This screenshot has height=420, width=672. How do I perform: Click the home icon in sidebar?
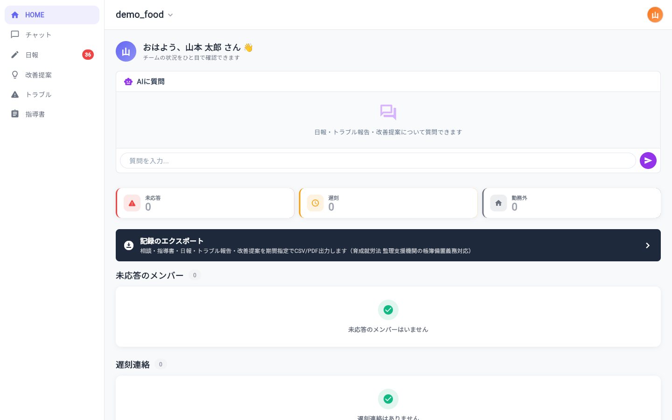click(15, 15)
